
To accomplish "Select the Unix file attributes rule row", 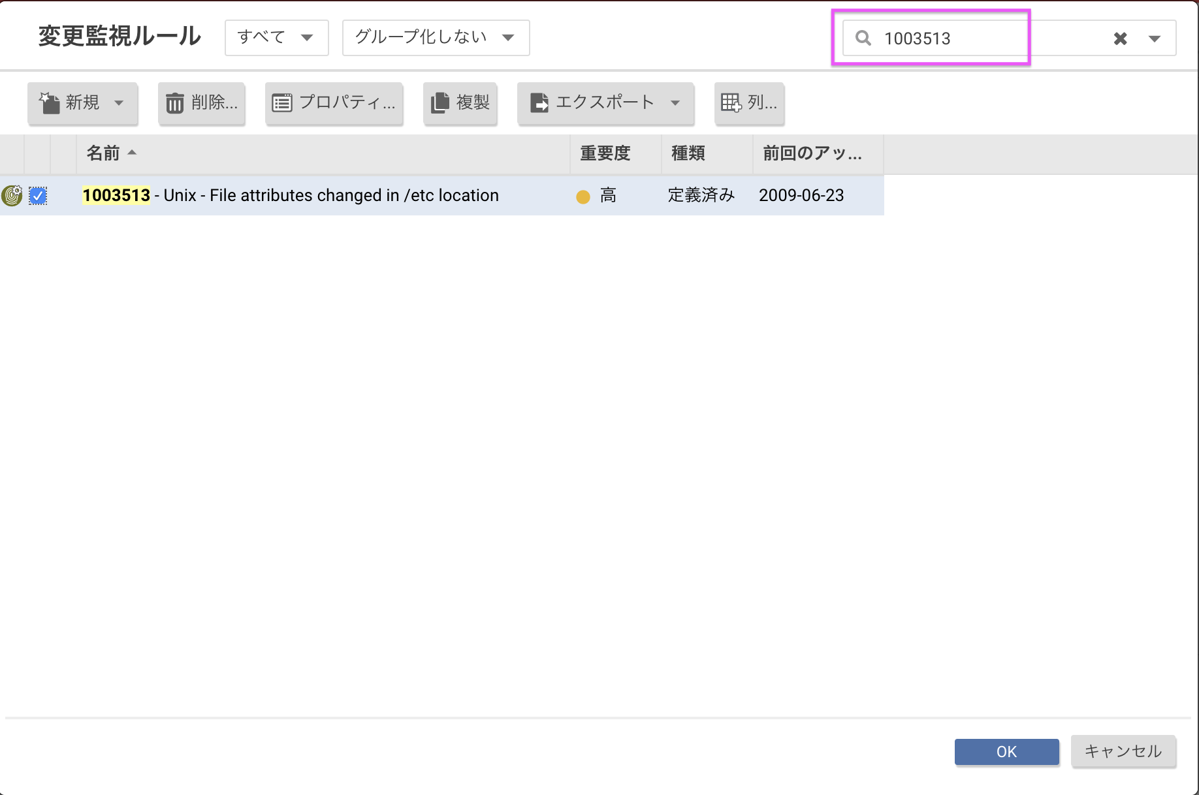I will [x=327, y=195].
